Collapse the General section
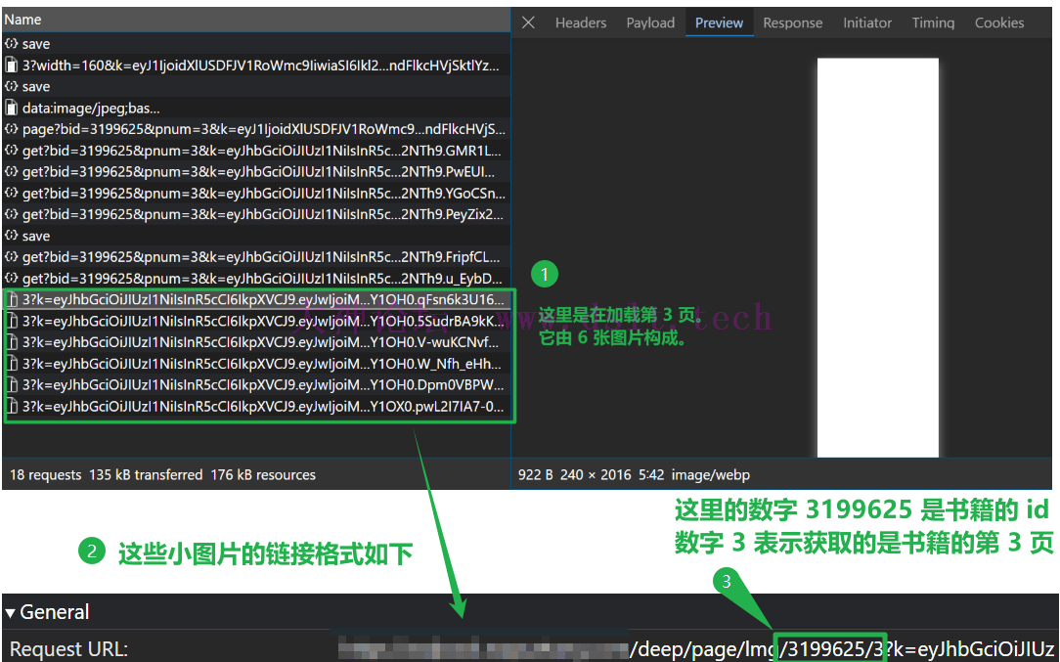1060x662 pixels. tap(11, 612)
